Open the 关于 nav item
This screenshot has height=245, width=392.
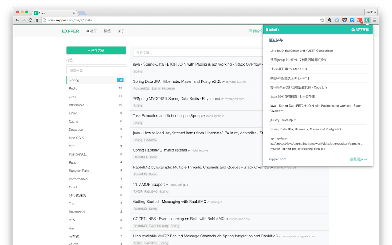coord(121,31)
